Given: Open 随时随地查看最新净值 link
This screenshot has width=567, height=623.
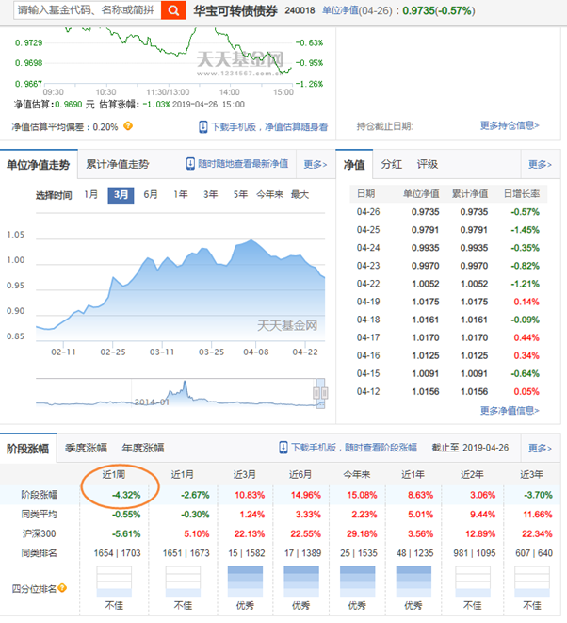Looking at the screenshot, I should [x=243, y=164].
